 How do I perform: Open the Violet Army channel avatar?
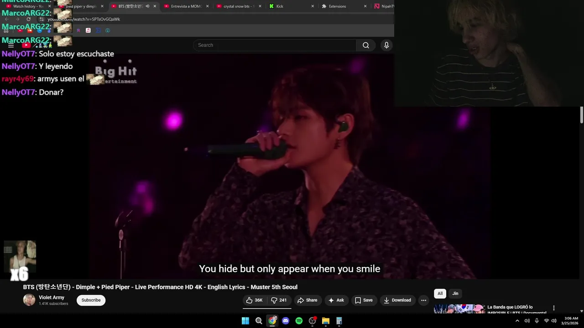click(x=29, y=300)
